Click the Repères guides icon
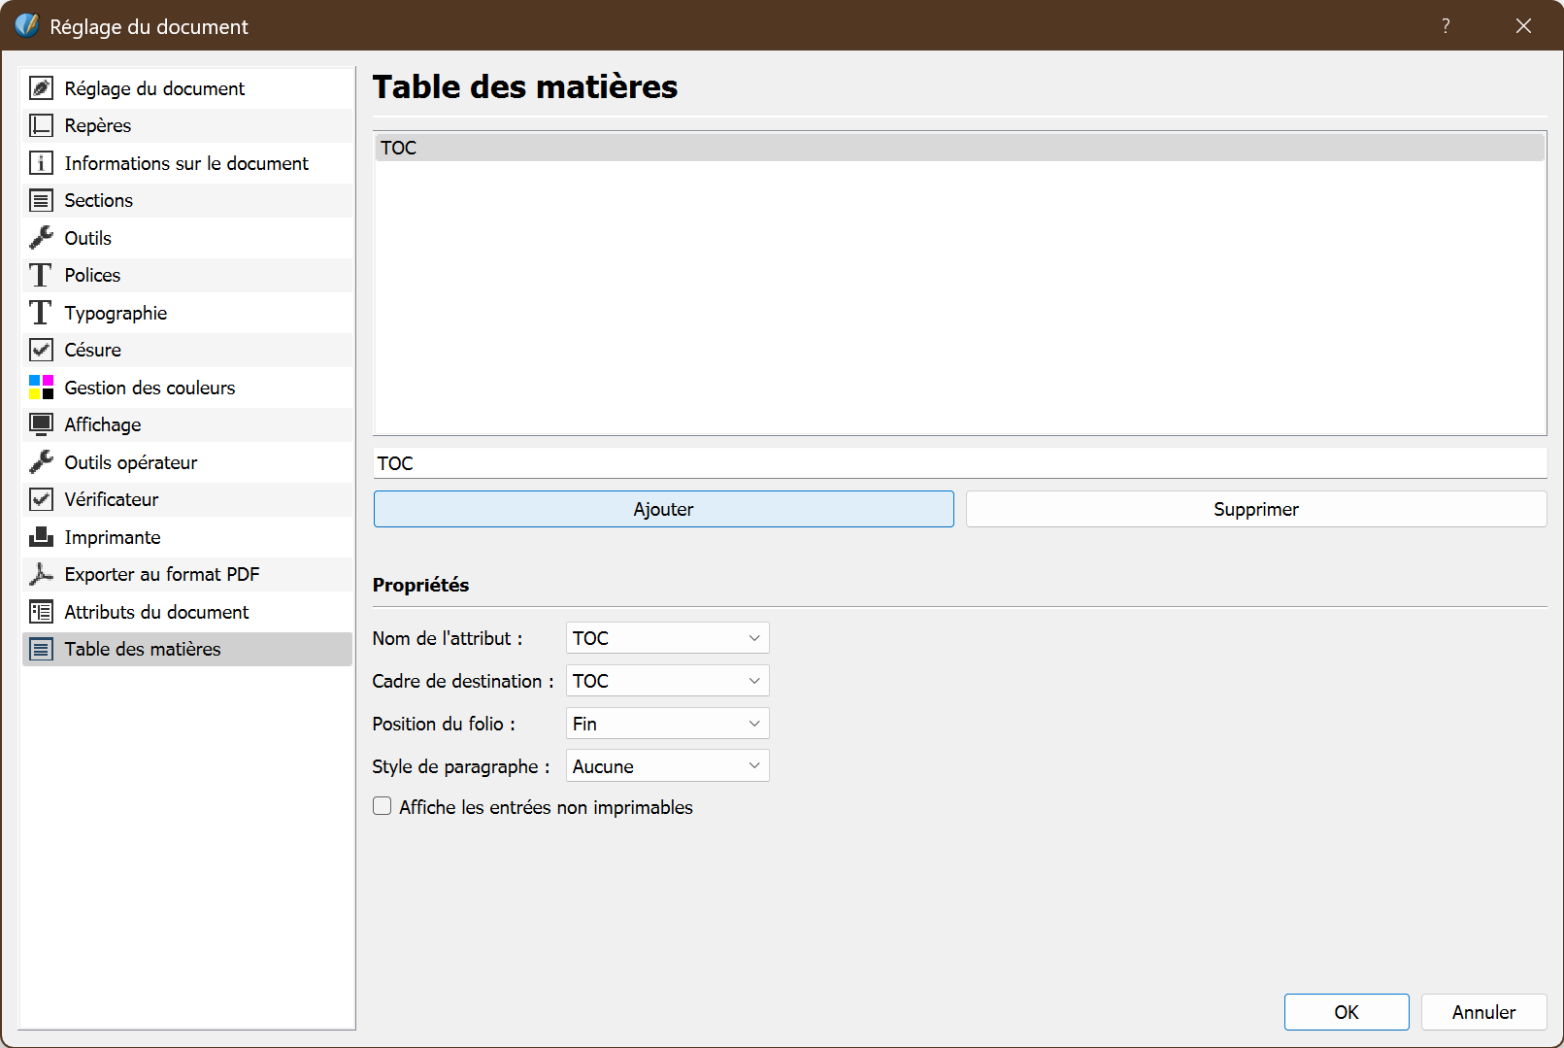The width and height of the screenshot is (1564, 1048). (41, 125)
